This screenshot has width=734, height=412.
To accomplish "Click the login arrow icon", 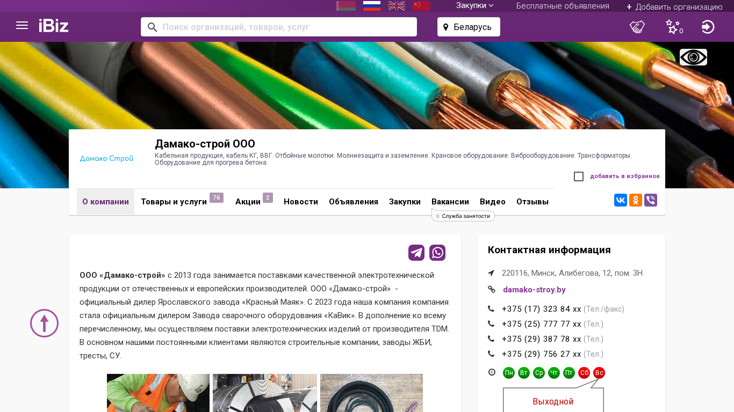I will click(x=708, y=27).
